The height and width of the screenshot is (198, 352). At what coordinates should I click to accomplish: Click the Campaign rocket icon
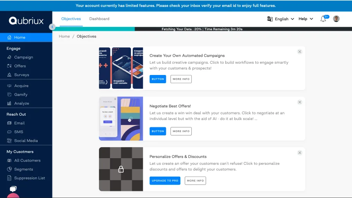pyautogui.click(x=9, y=57)
